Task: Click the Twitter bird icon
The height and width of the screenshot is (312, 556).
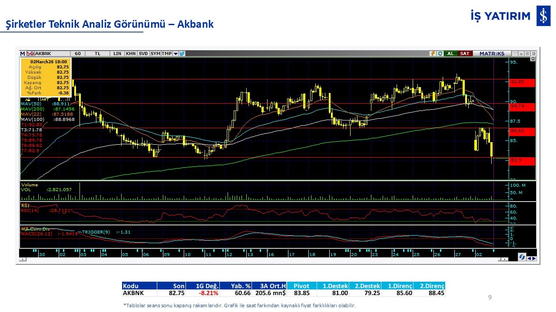Action: (x=182, y=54)
